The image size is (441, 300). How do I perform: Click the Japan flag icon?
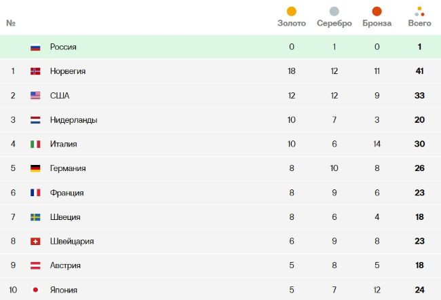pos(35,290)
